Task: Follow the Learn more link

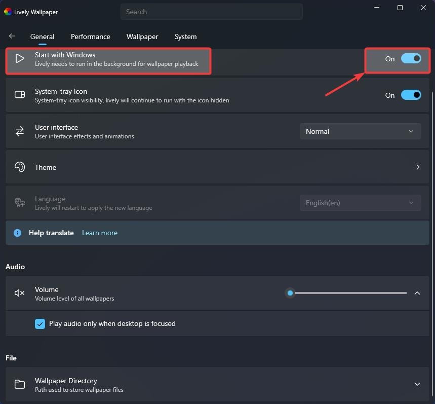Action: click(100, 233)
